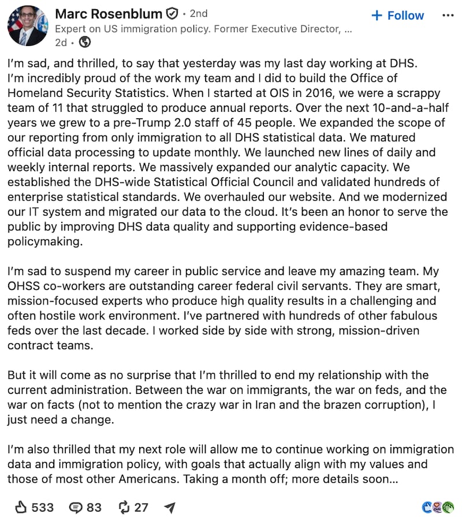The height and width of the screenshot is (526, 462).
Task: Click the 2nd connection degree label
Action: click(x=199, y=14)
